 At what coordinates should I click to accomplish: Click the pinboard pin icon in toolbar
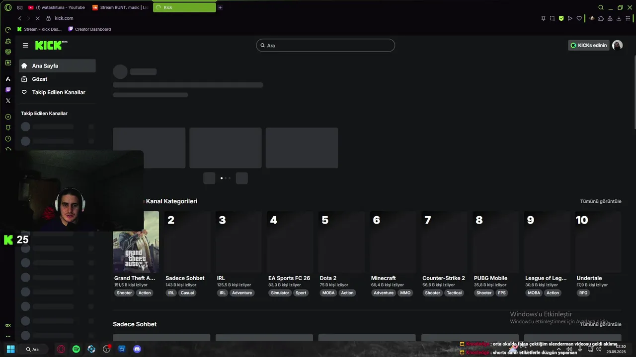coord(543,18)
